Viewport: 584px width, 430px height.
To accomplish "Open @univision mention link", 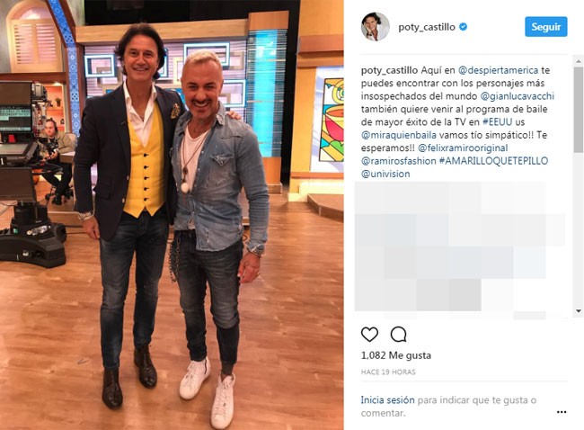I will tap(385, 174).
